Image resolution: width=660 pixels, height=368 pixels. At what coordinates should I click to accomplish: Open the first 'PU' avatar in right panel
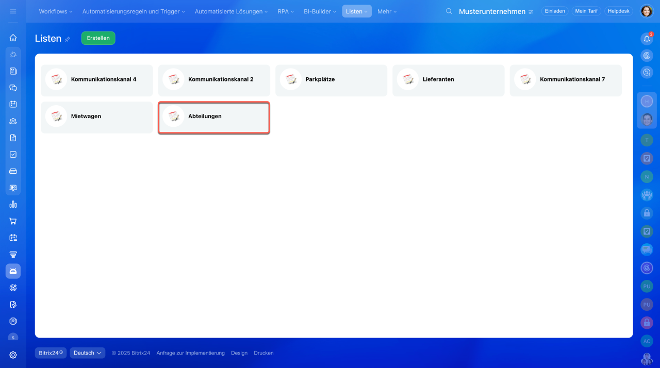click(x=647, y=286)
